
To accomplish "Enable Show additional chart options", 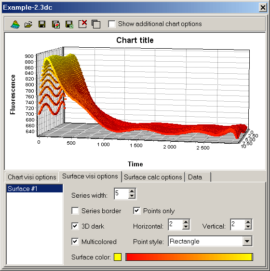I will [x=112, y=24].
